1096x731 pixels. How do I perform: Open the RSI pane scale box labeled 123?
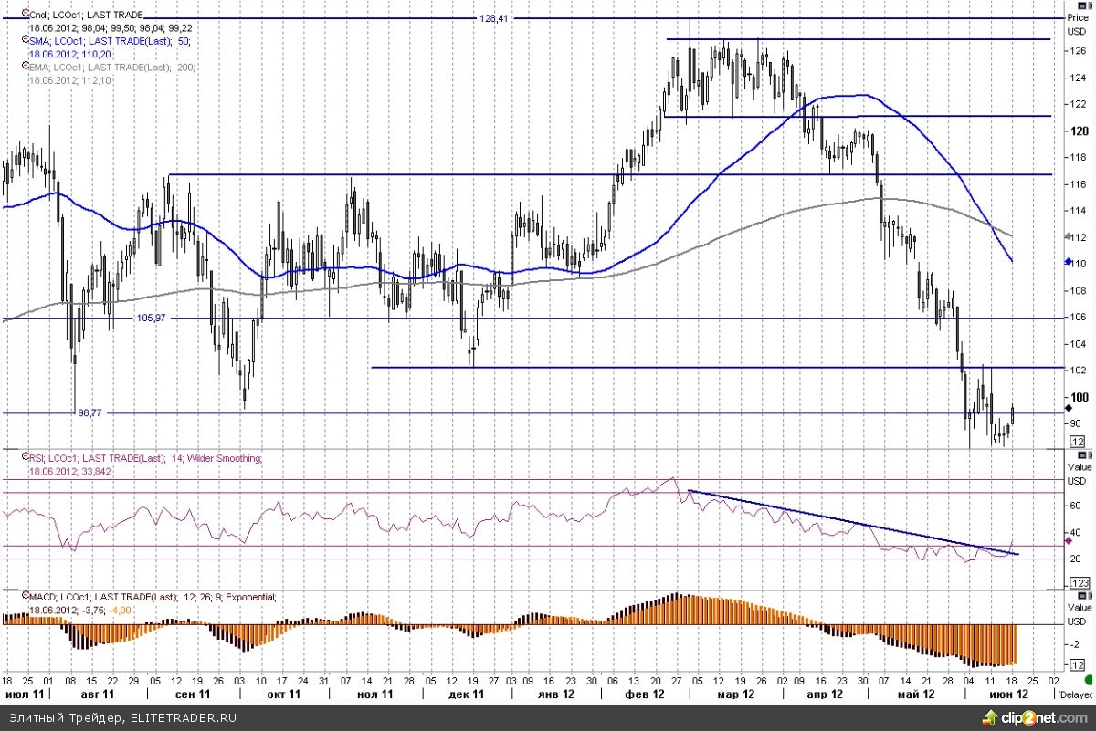(x=1078, y=581)
